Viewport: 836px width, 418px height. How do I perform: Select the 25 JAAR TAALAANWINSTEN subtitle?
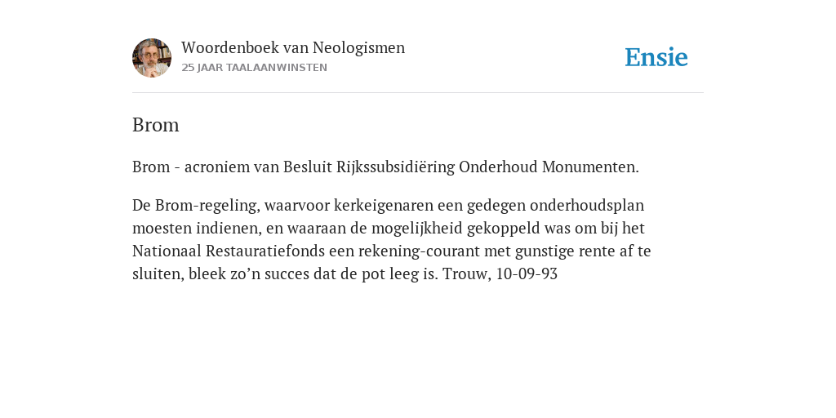255,68
